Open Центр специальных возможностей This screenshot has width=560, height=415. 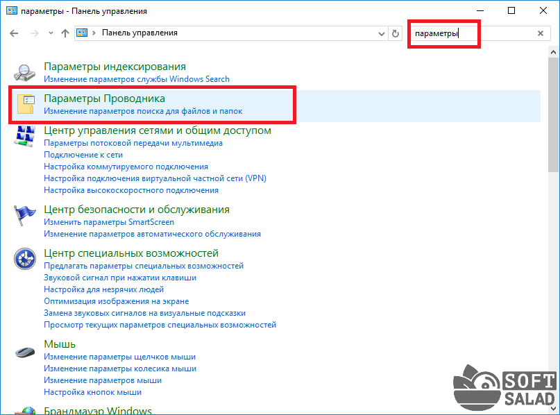[x=131, y=253]
